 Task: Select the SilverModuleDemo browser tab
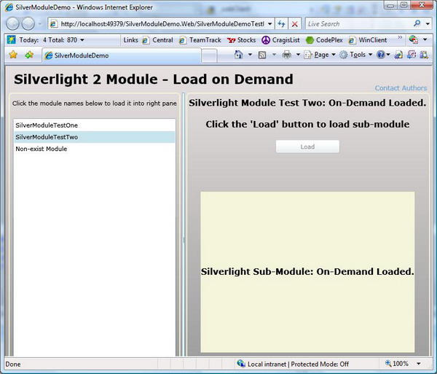point(122,55)
